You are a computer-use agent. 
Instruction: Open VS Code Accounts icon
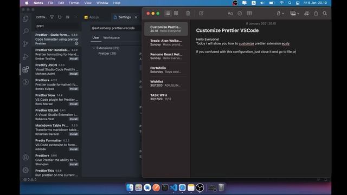point(25,158)
